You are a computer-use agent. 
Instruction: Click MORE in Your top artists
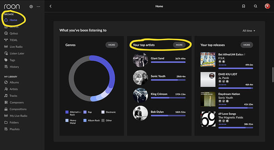click(x=179, y=45)
